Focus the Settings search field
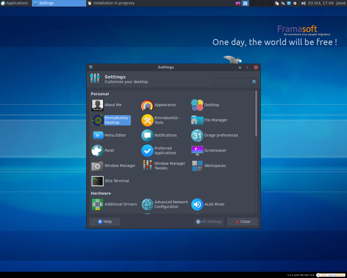Screen dimensions: 347x278 pos(236,82)
